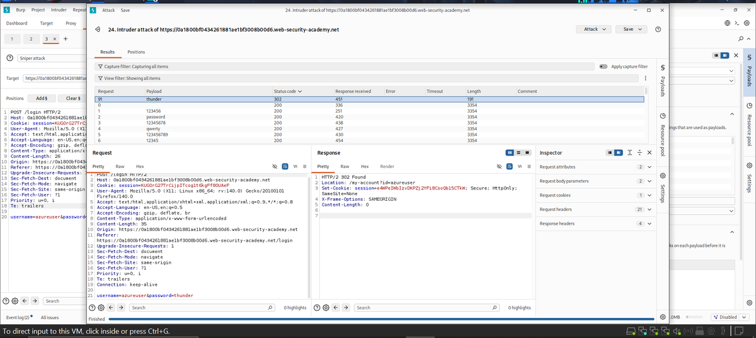This screenshot has height=338, width=756.
Task: Go back with the main Burp window's bottom-left arrow
Action: click(25, 301)
